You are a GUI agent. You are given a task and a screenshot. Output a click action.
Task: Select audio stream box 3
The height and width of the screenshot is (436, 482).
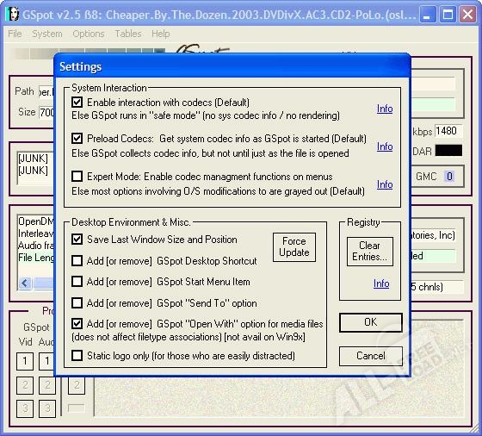coord(47,408)
